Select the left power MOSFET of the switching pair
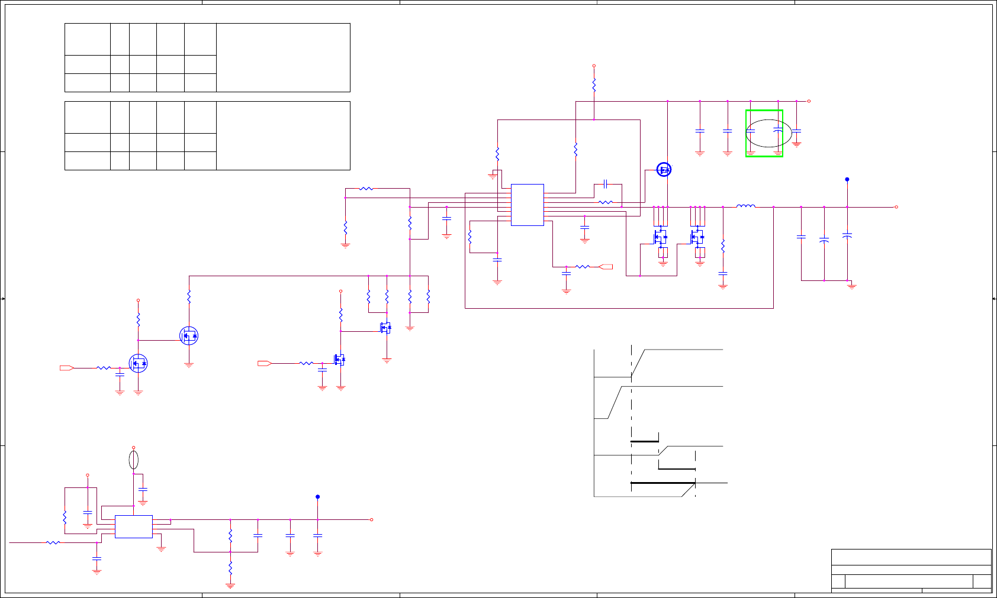This screenshot has width=997, height=598. click(660, 238)
